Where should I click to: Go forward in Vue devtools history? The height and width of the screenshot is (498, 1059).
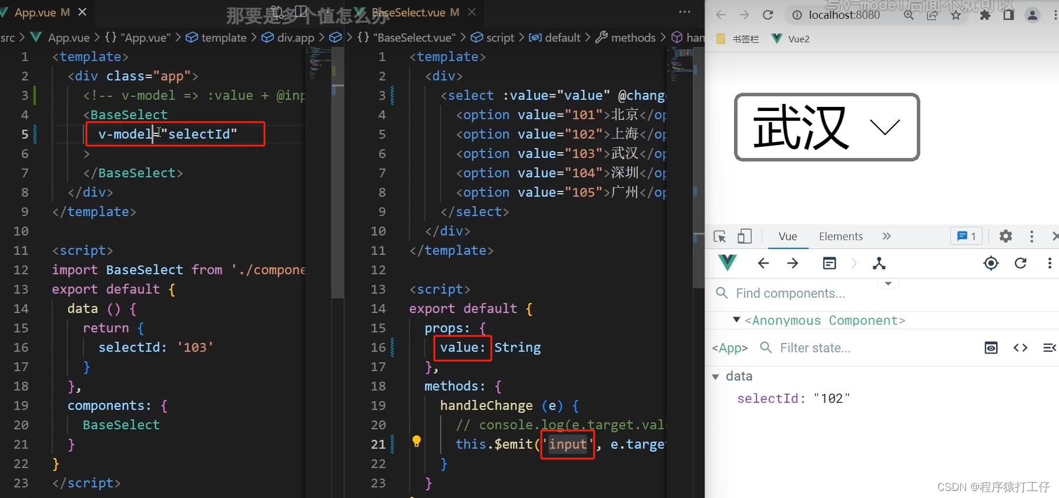click(x=793, y=263)
